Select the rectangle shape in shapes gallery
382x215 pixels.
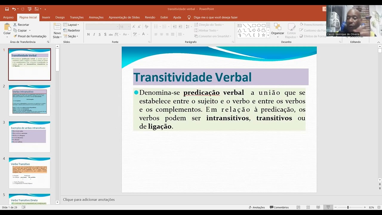pos(254,26)
